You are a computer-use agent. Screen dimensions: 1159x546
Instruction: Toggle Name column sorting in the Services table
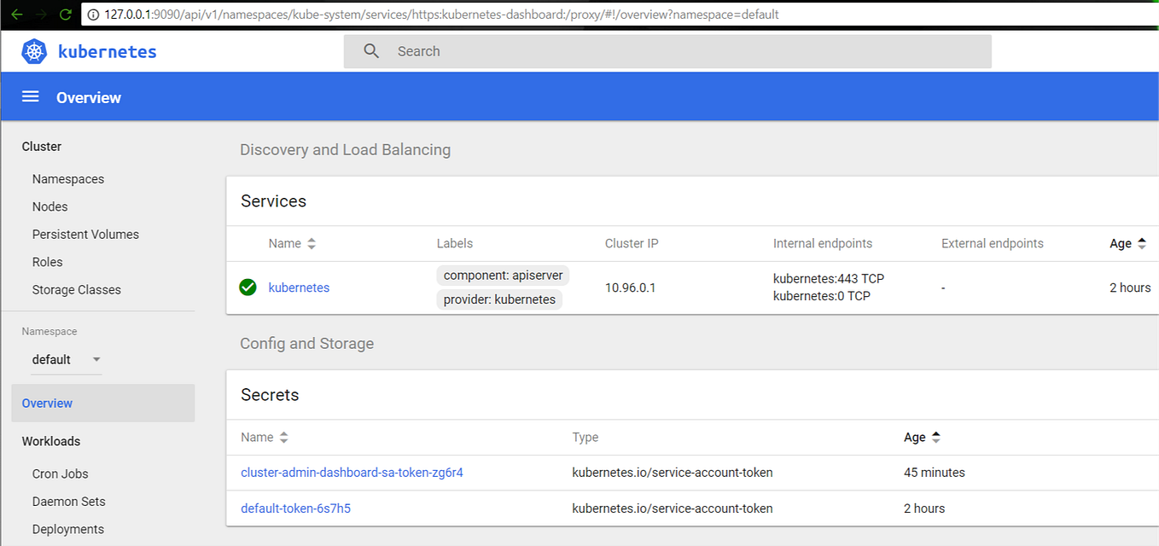(312, 243)
